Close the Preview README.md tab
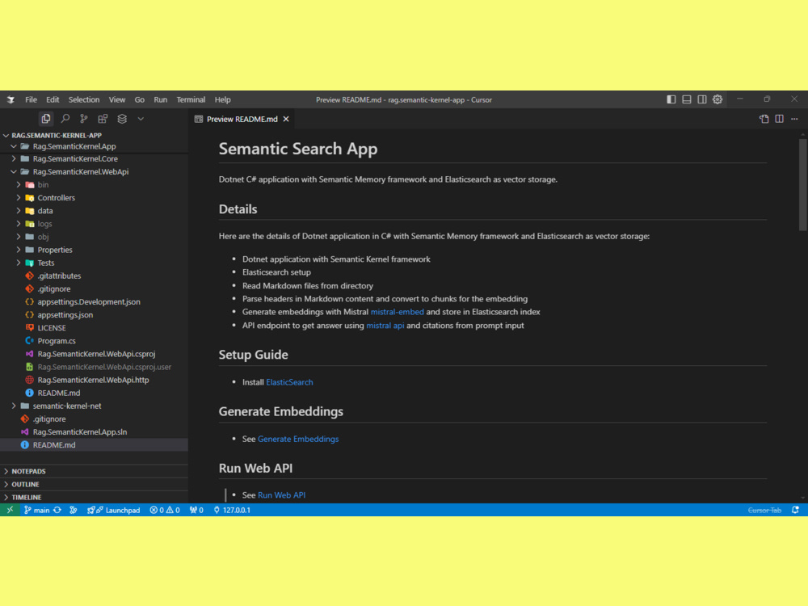The image size is (808, 606). (x=286, y=119)
